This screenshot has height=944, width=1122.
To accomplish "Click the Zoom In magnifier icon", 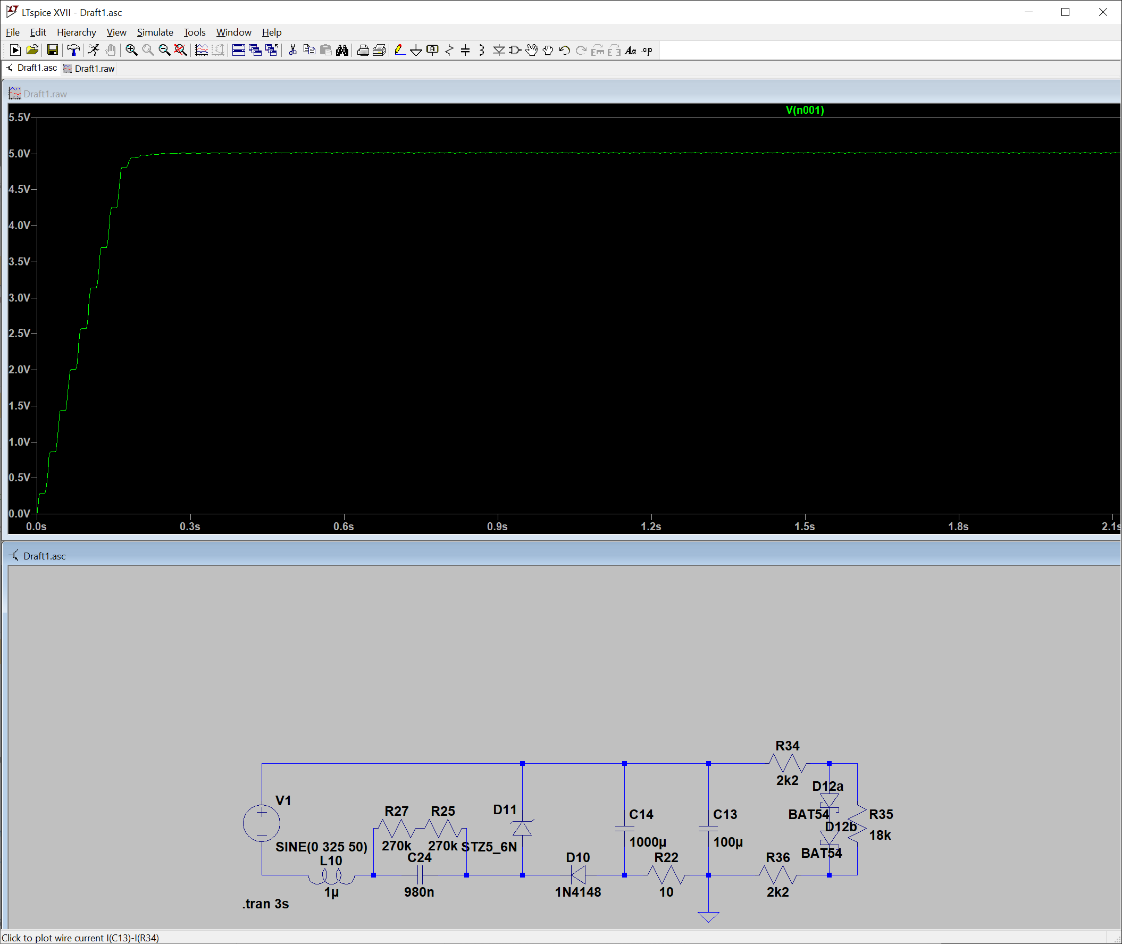I will click(131, 51).
